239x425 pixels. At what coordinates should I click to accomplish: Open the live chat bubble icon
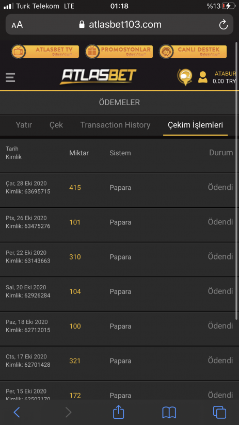[185, 77]
